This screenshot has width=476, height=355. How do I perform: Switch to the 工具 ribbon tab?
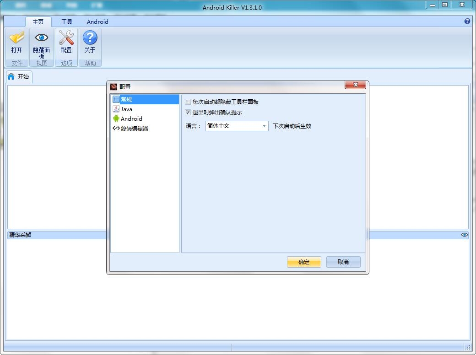67,22
